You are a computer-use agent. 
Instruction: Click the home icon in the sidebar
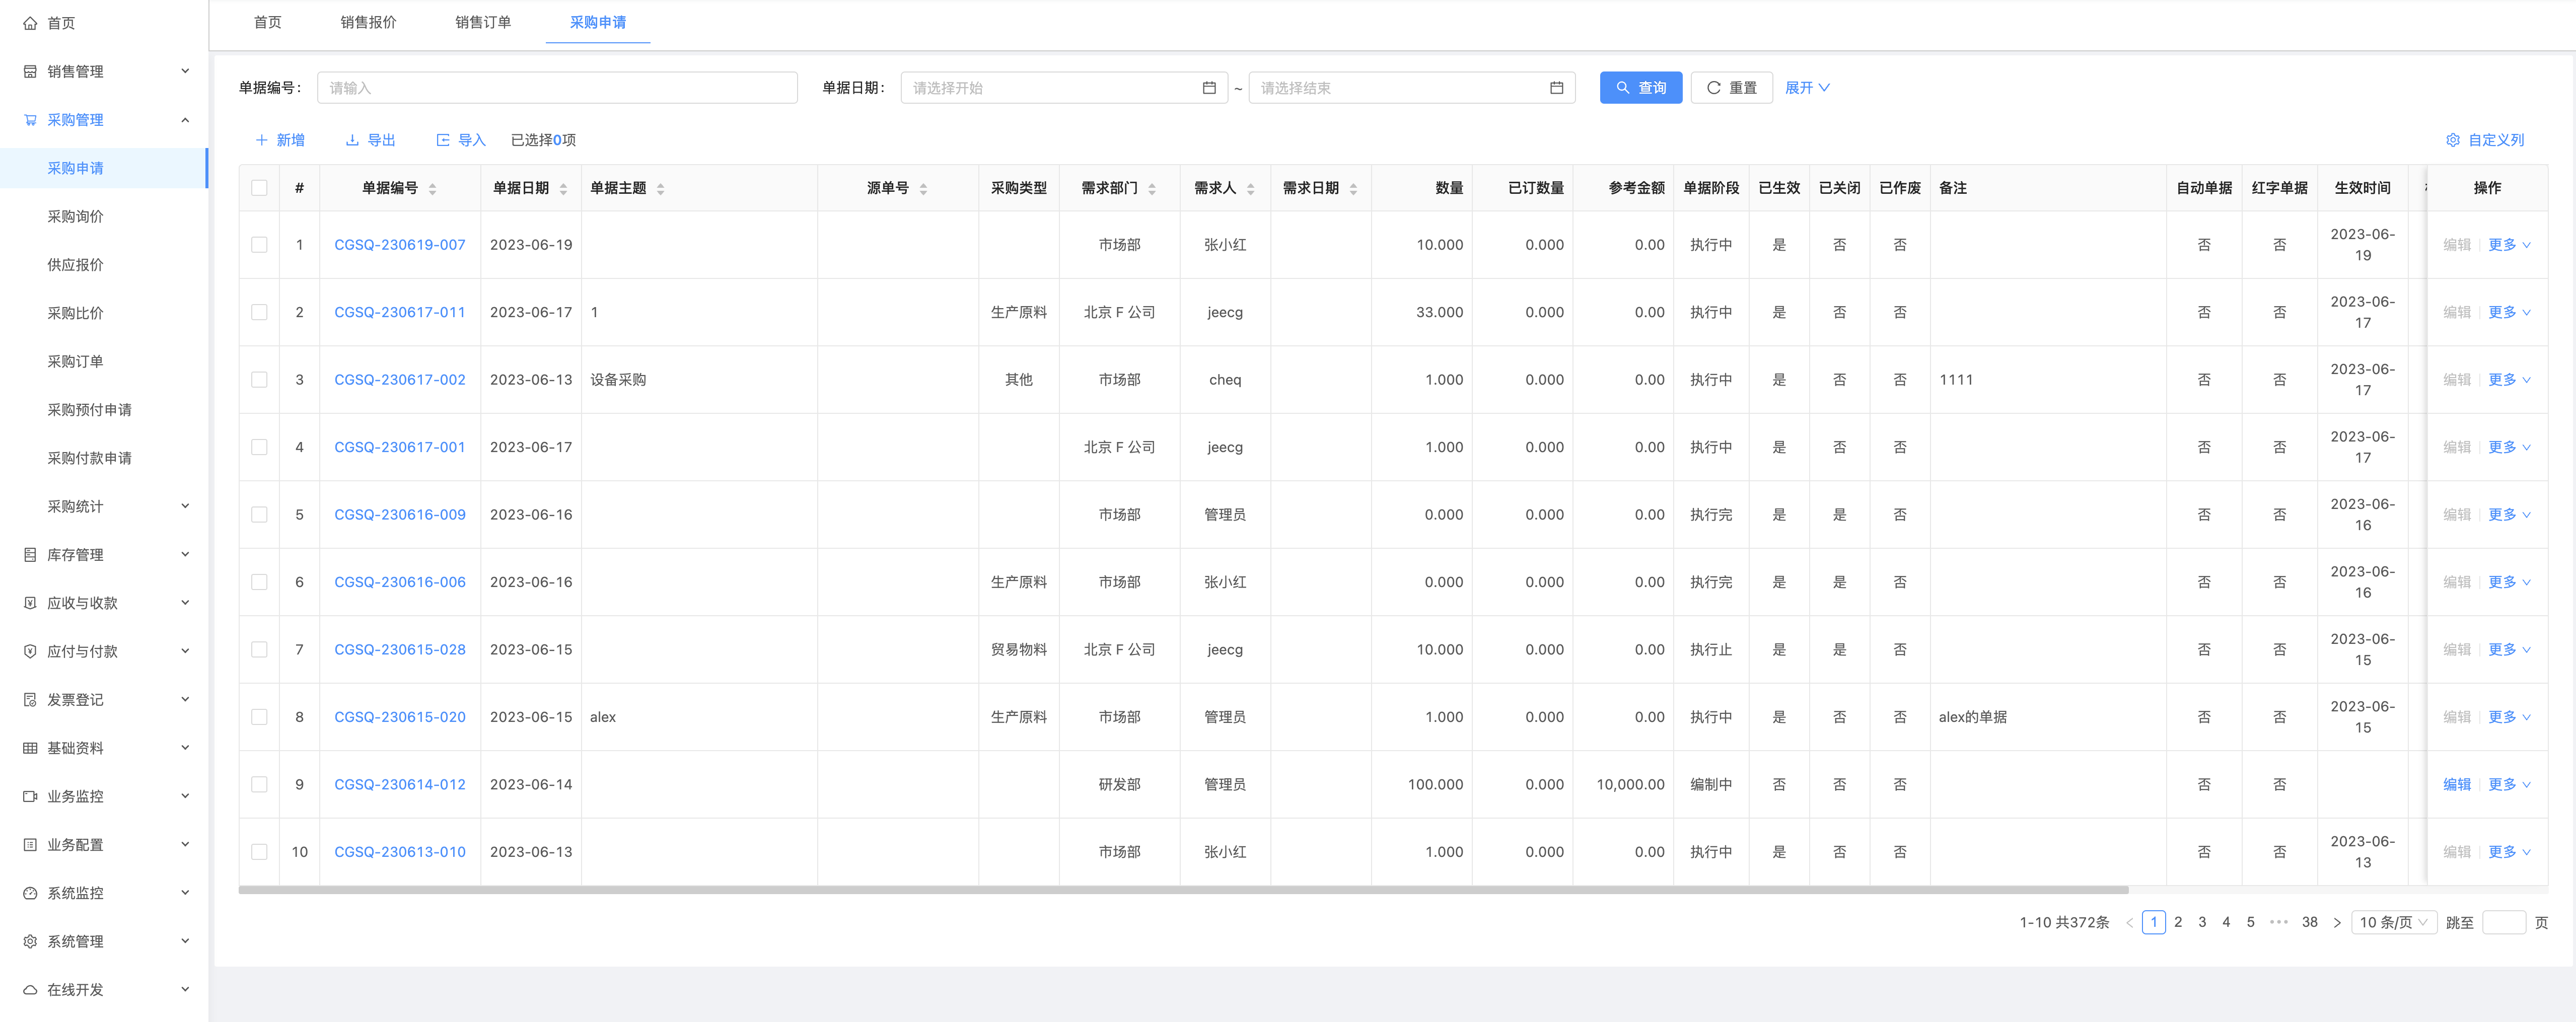tap(30, 23)
